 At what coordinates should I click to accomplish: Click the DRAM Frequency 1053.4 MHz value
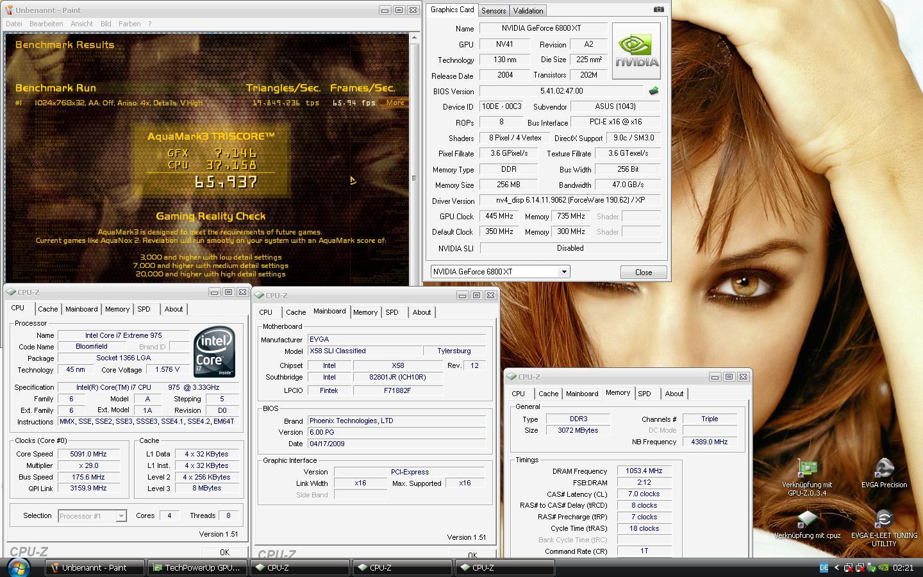pos(644,471)
